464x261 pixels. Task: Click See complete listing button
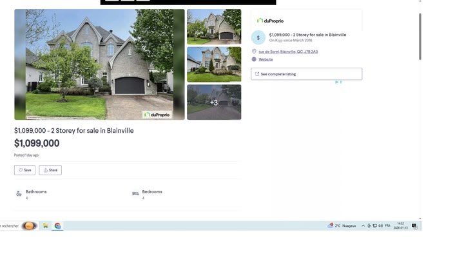point(306,74)
